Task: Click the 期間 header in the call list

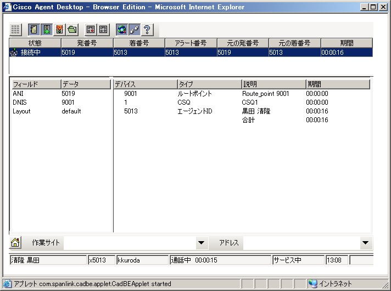Action: (347, 43)
